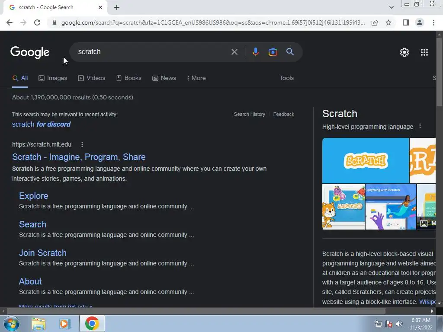Screen dimensions: 443x332
Task: Switch to the Images tab
Action: 53,78
